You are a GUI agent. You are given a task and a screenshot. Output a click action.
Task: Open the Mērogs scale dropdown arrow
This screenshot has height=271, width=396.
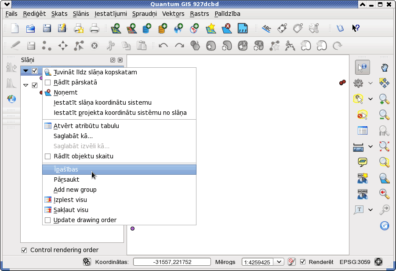pyautogui.click(x=279, y=262)
